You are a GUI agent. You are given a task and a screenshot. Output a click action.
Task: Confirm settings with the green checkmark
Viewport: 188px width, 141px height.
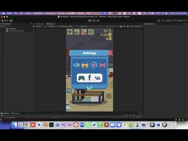(90, 88)
